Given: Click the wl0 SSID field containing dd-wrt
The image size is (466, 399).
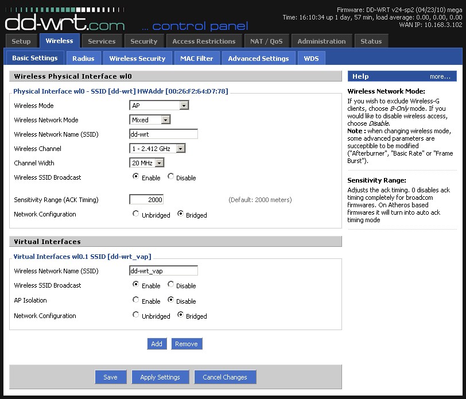Looking at the screenshot, I should pyautogui.click(x=164, y=134).
